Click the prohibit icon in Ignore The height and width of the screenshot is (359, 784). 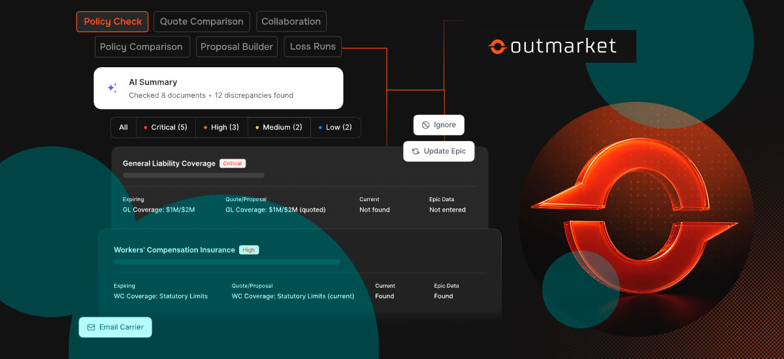425,125
